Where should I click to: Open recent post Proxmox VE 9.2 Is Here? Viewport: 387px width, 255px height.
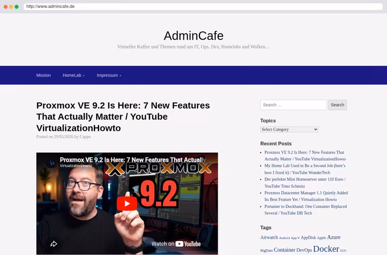coord(305,156)
